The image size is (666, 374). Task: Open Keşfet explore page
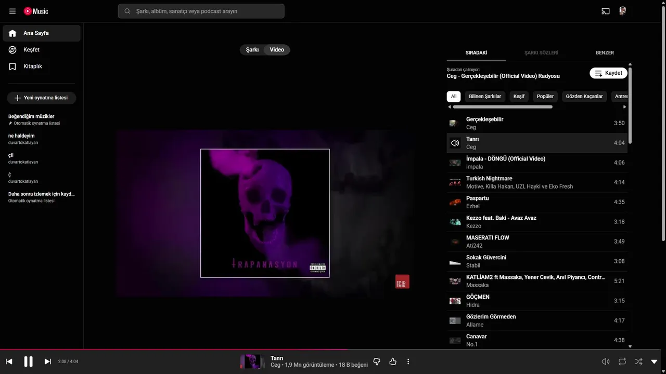pos(42,50)
